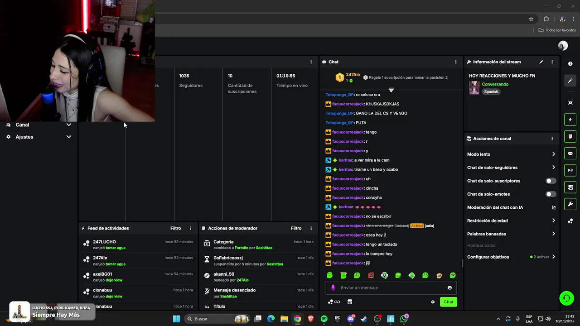Open Restricción de edad options arrow

(554, 221)
